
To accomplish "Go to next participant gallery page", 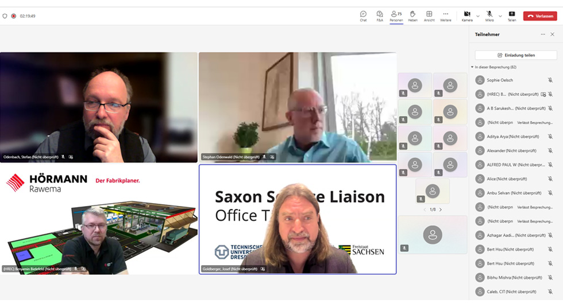I will pos(441,209).
